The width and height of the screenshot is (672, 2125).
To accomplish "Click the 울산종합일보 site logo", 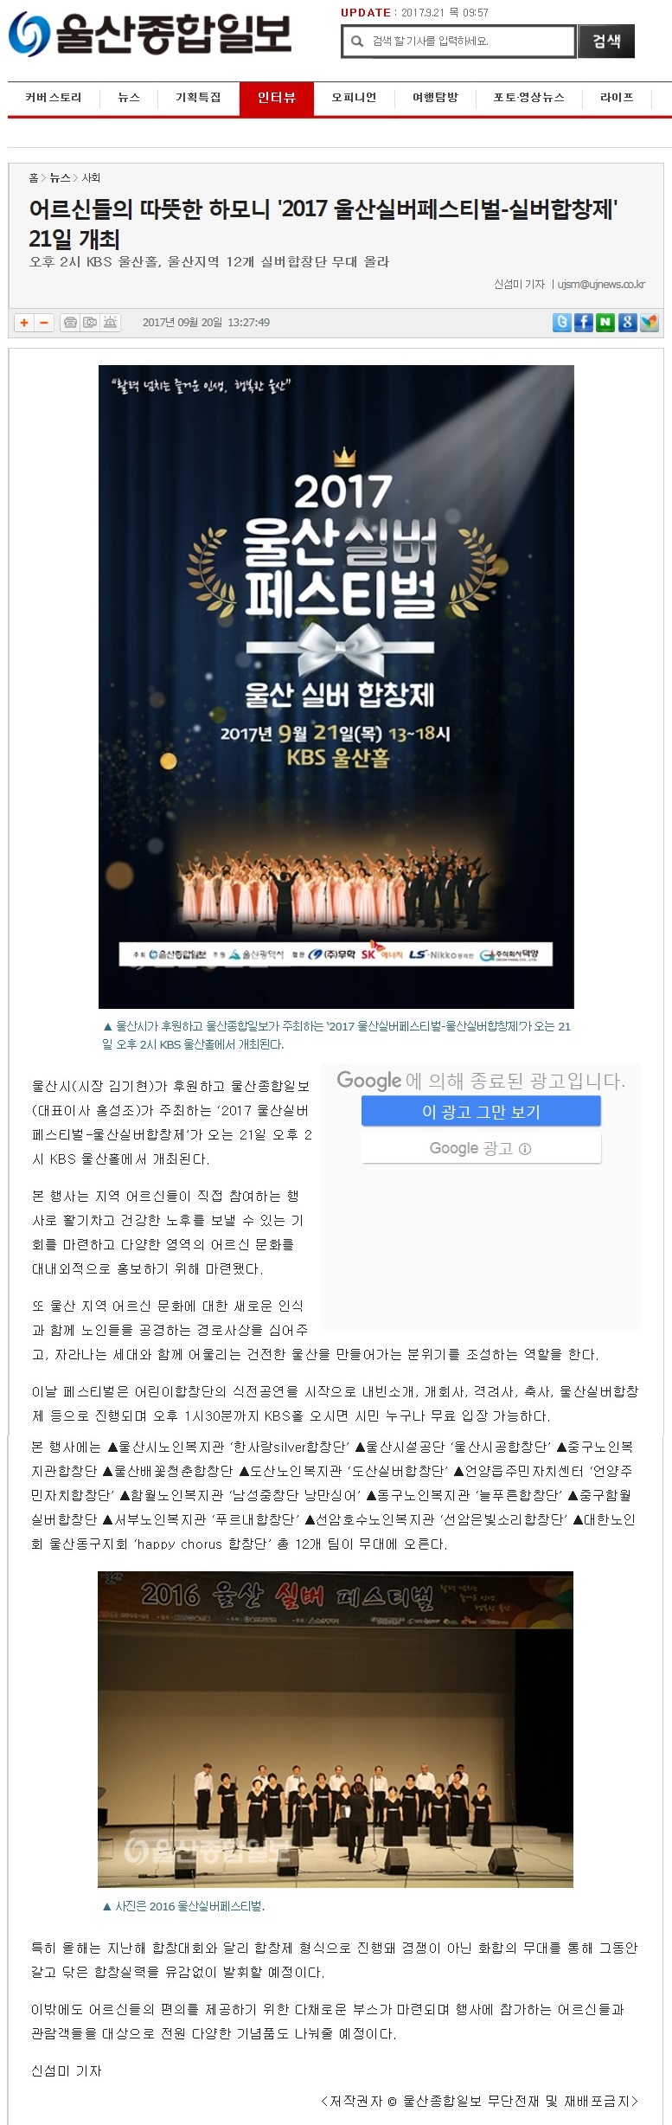I will (x=150, y=35).
